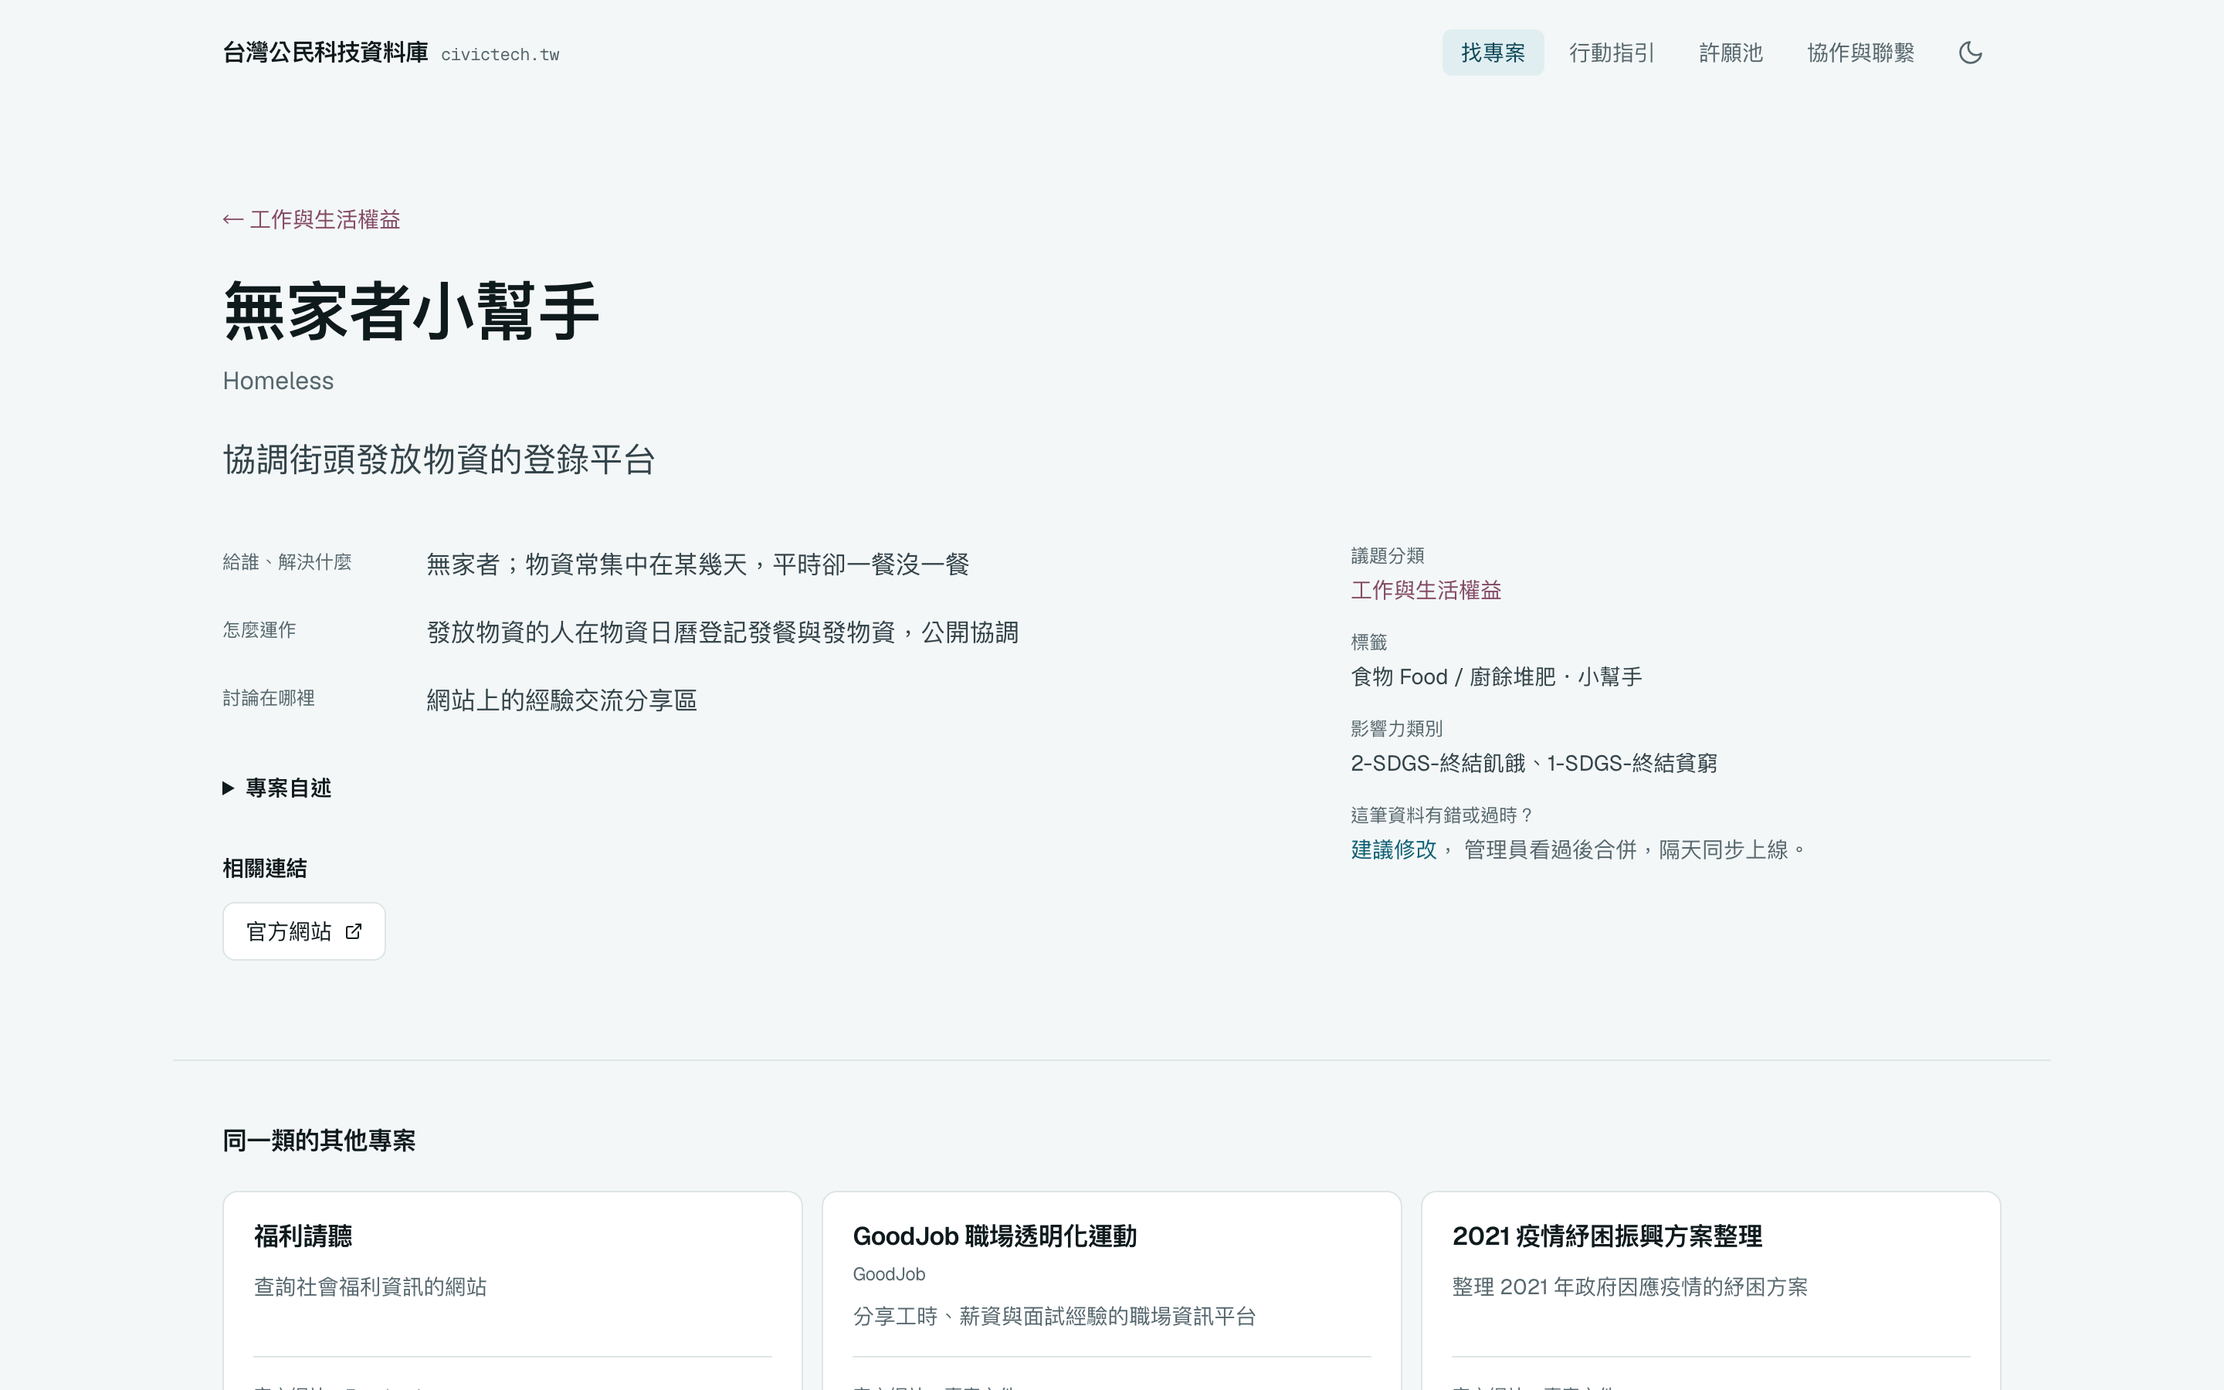Click the text 2-SDGS-終結飢餓、1-SDGS-終結貧窮
The width and height of the screenshot is (2224, 1390).
coord(1534,763)
